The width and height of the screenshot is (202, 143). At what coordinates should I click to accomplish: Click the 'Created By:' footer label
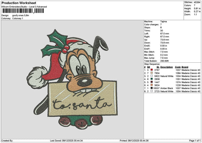click(7, 141)
